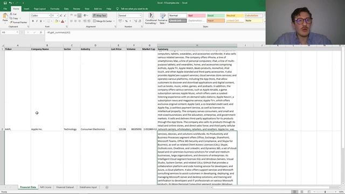Select the Data ribbon tab
Screen dimensions: 345x194
[66, 9]
